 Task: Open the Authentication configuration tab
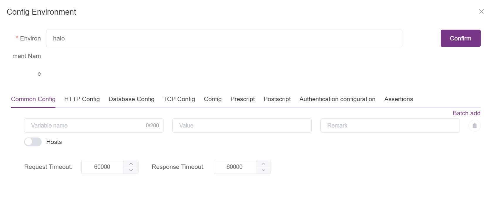tap(337, 99)
